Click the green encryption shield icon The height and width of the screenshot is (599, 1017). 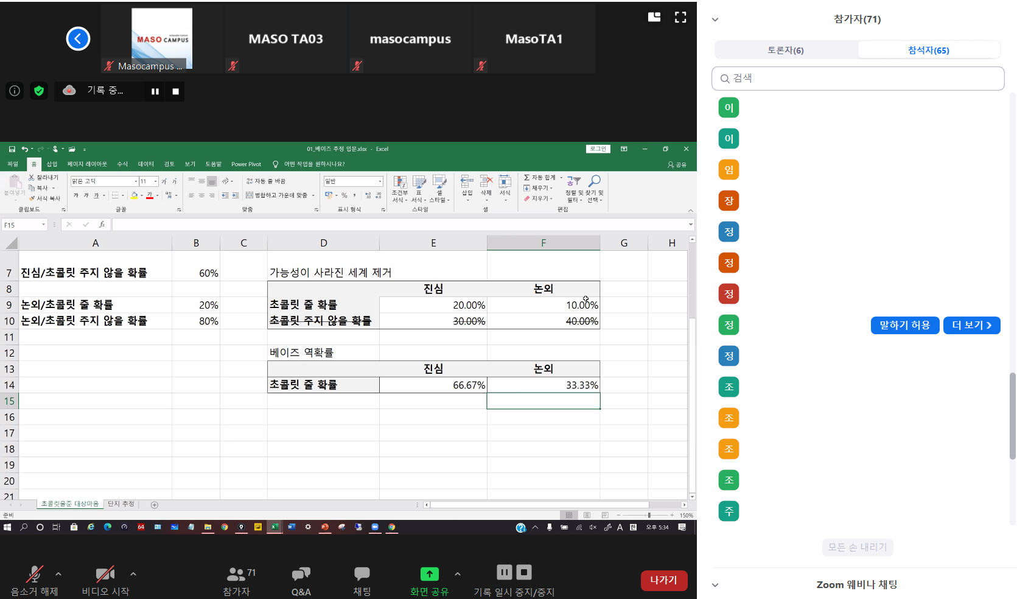pyautogui.click(x=39, y=91)
